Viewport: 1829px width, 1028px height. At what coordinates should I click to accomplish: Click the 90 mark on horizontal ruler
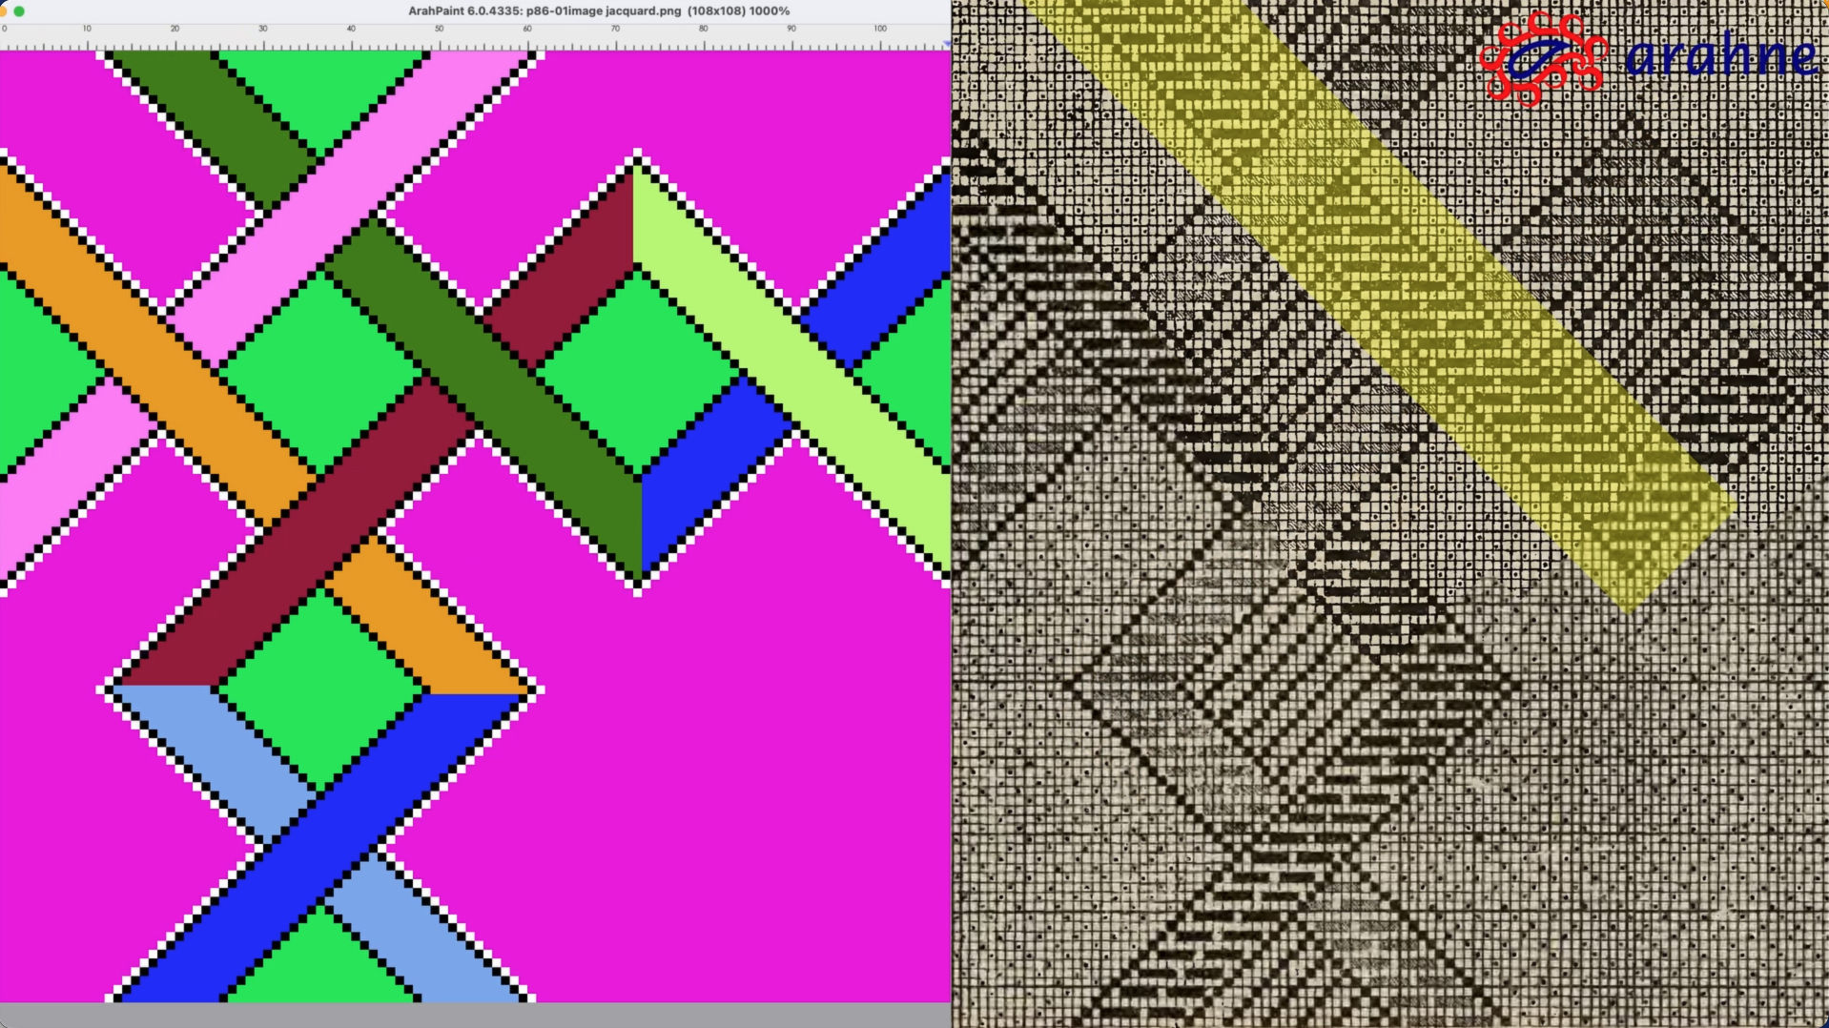click(791, 30)
